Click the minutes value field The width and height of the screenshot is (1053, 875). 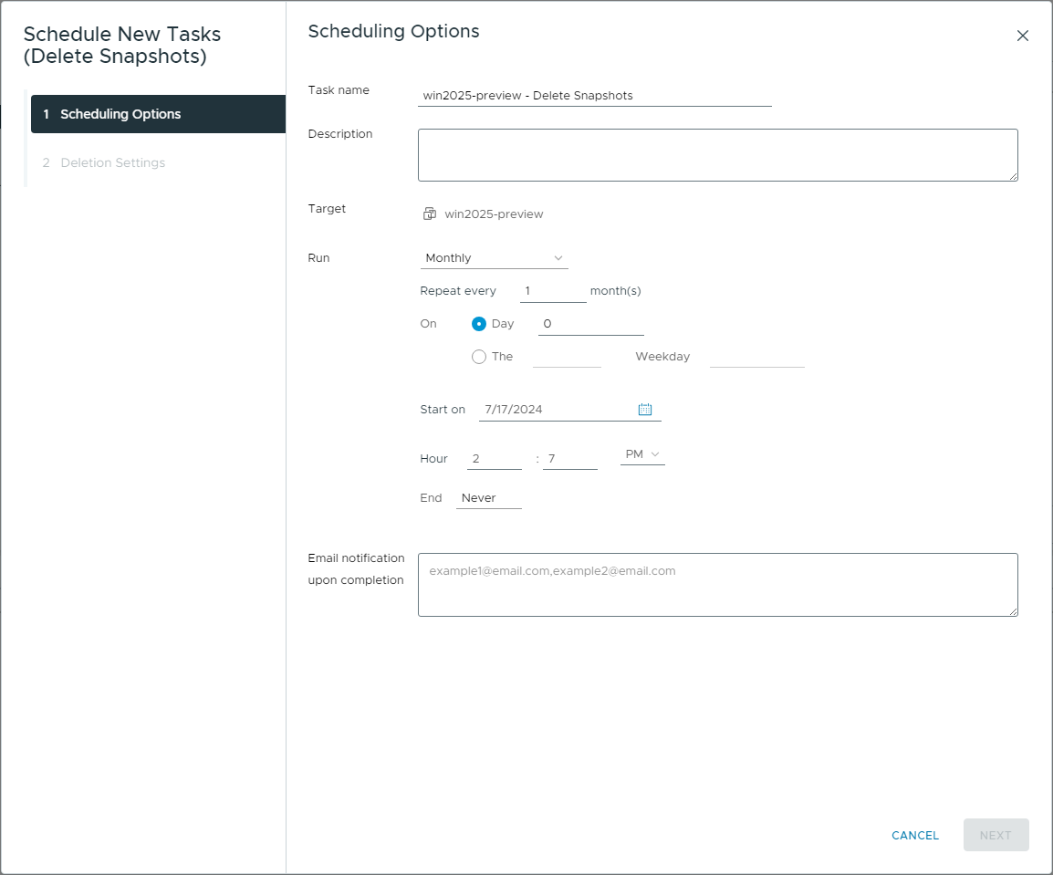coord(569,458)
